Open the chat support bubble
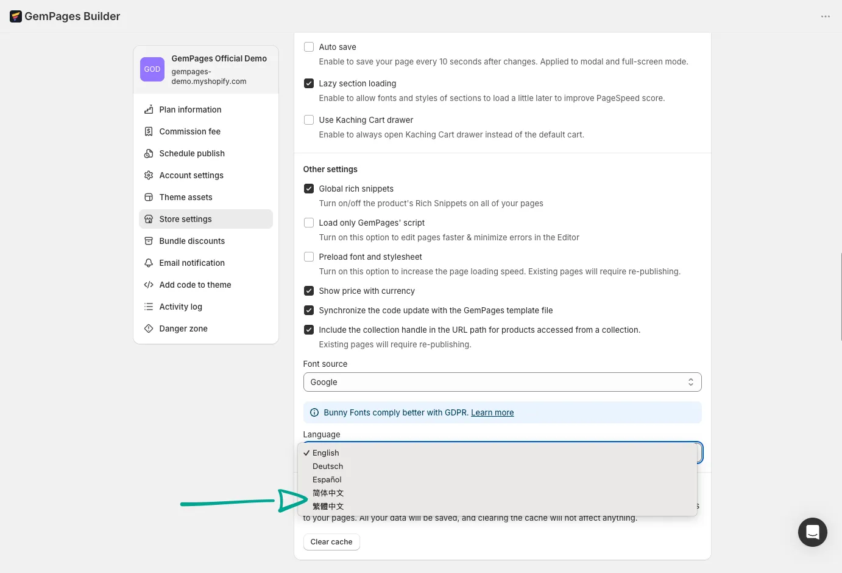The width and height of the screenshot is (842, 573). (813, 532)
